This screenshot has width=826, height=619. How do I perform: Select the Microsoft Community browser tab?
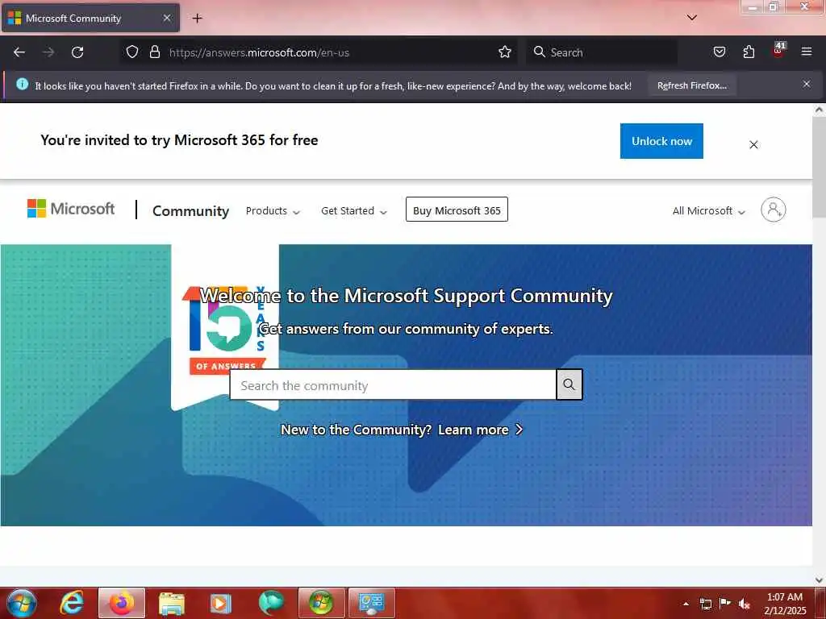coord(90,18)
